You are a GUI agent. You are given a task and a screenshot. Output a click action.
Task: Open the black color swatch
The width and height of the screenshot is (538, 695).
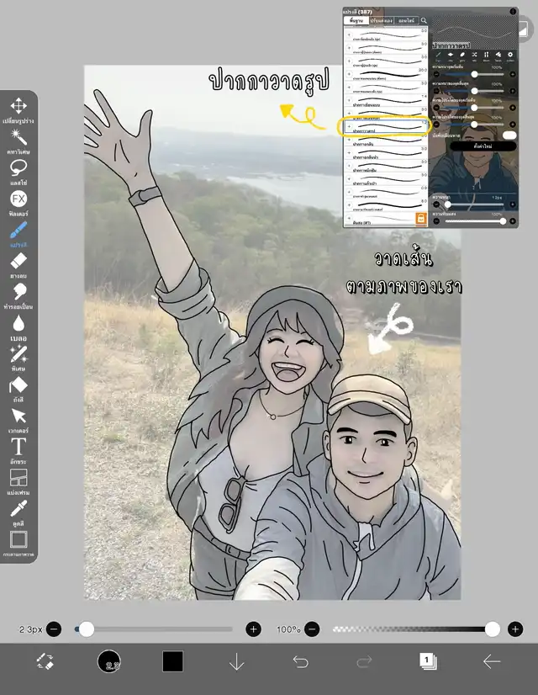point(172,661)
